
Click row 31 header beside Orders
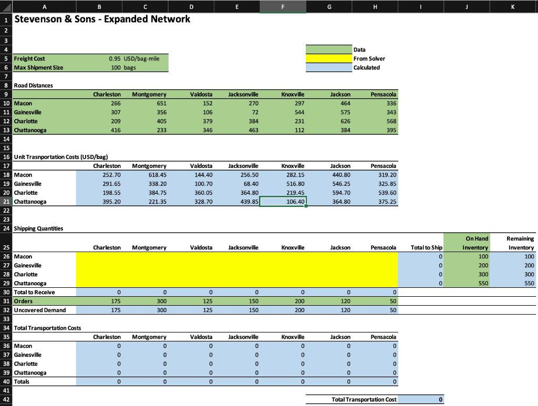5,301
